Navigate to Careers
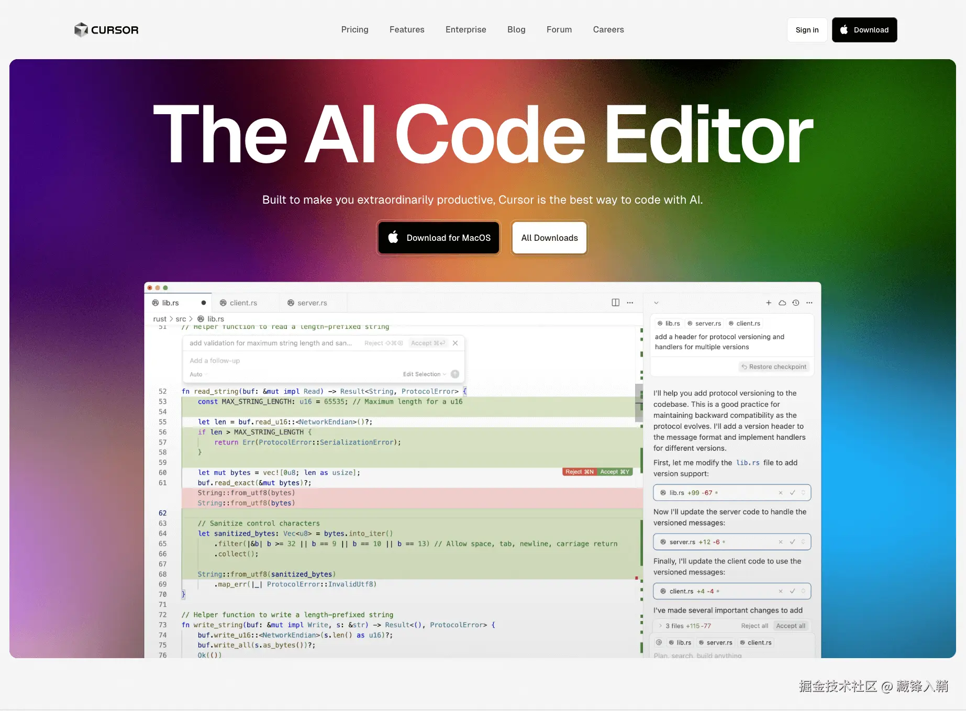The image size is (966, 711). (608, 30)
